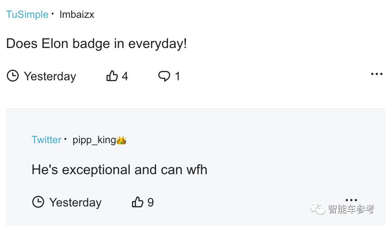Click the WeChat logo in the watermark
387x226 pixels.
coord(317,209)
